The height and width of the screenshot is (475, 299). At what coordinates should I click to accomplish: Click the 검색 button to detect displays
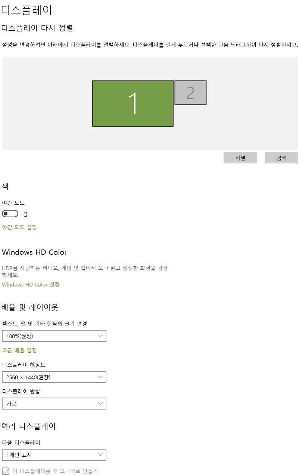(281, 157)
